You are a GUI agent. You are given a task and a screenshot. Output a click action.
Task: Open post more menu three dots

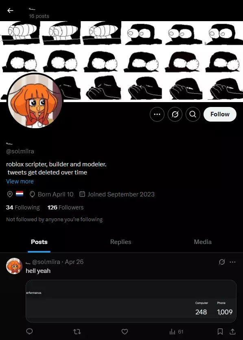click(232, 262)
